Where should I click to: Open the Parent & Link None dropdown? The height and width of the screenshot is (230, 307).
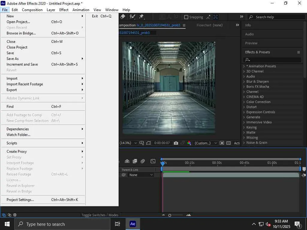[x=141, y=175]
